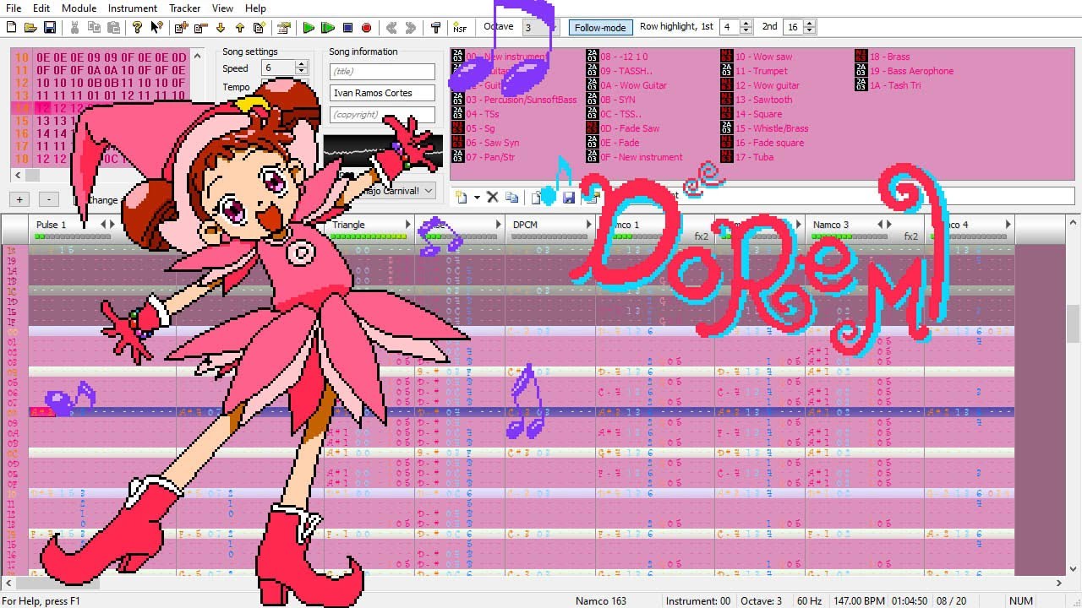Open the View menu
The height and width of the screenshot is (608, 1082).
coord(223,8)
